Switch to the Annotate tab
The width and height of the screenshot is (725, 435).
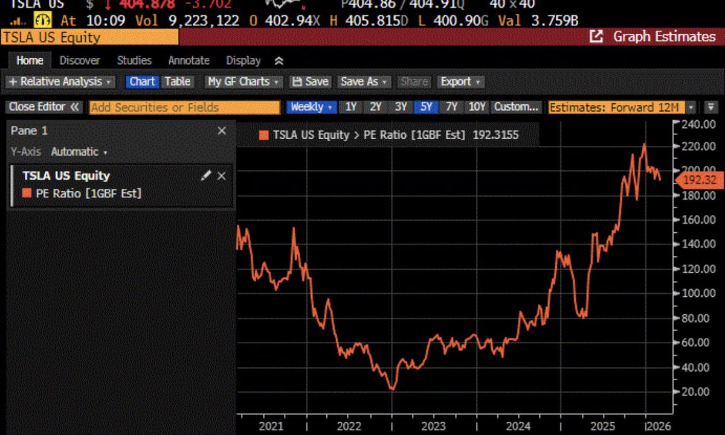pyautogui.click(x=188, y=61)
